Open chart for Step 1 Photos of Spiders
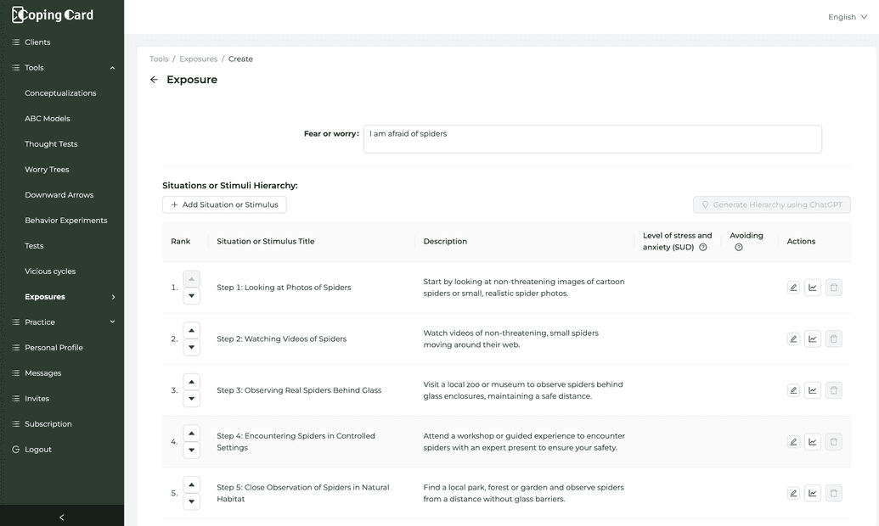Screen dimensions: 879x526 [x=812, y=288]
